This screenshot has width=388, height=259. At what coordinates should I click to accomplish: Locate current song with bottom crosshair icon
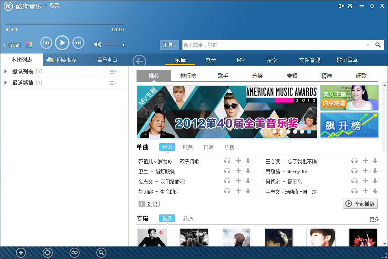(48, 253)
